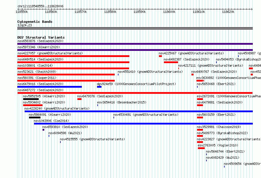
Task: Click blue bar of nsv1043906
Action: tap(143, 124)
